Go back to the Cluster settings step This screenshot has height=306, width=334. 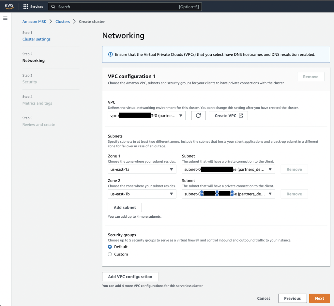coord(36,39)
